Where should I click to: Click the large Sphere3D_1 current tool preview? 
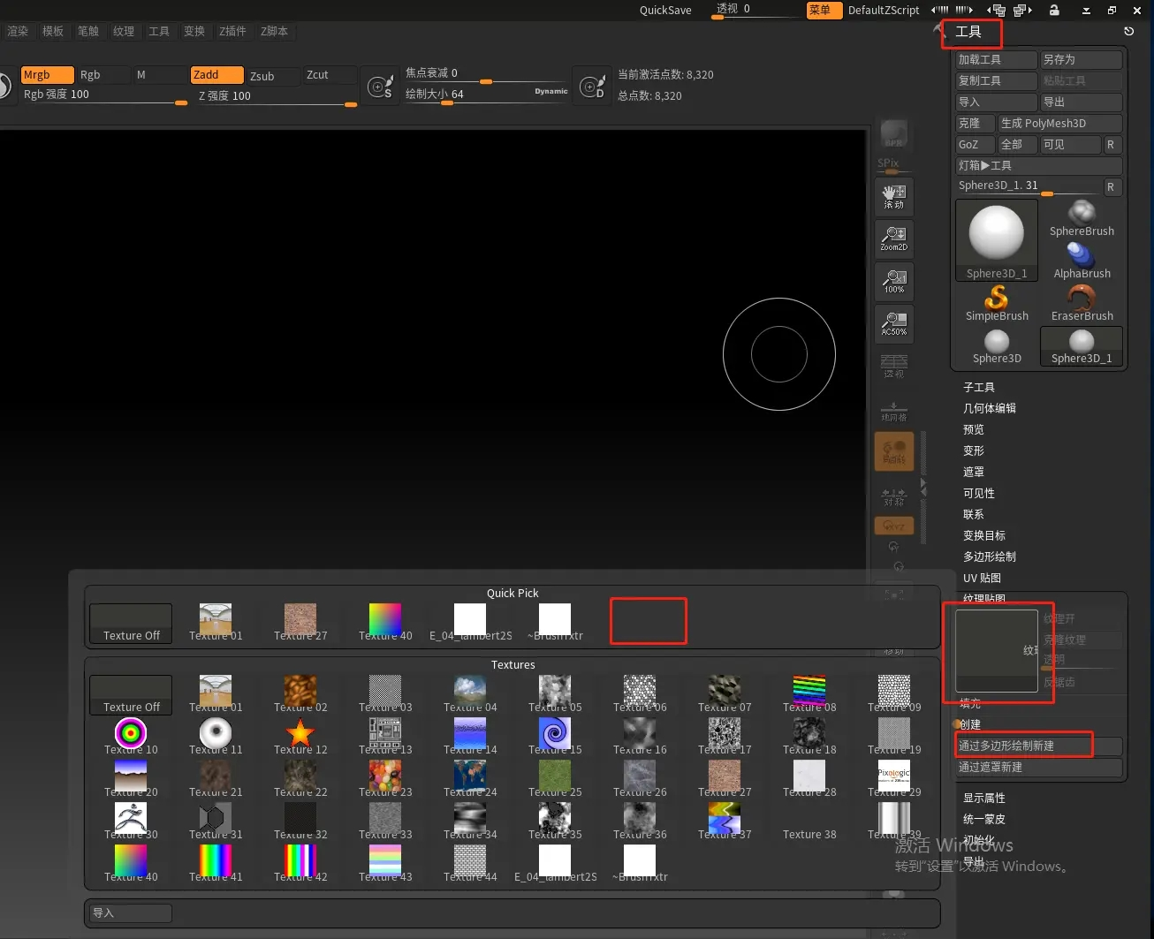997,239
